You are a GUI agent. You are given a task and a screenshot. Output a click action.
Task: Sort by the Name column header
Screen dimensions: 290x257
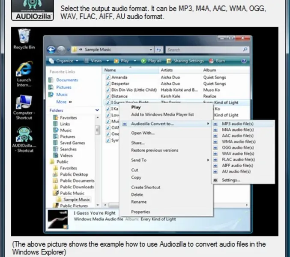(130, 70)
